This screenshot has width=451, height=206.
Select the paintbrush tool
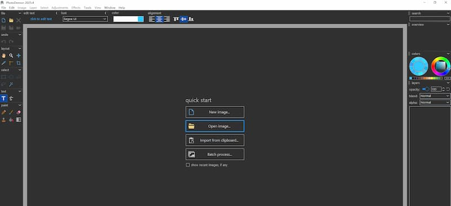(11, 113)
